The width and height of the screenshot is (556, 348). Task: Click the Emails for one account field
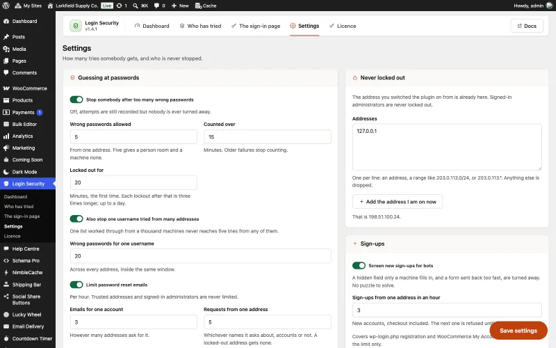point(133,322)
